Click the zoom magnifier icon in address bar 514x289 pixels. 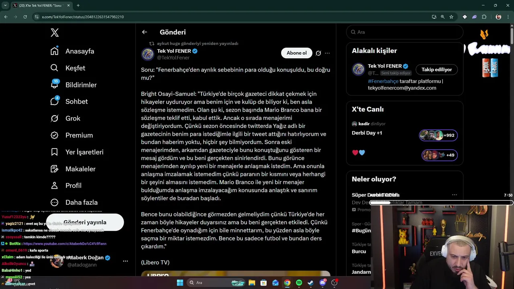click(x=443, y=17)
